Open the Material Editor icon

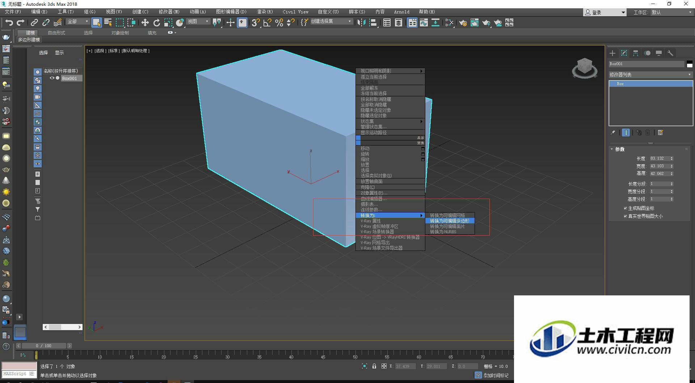(x=449, y=23)
